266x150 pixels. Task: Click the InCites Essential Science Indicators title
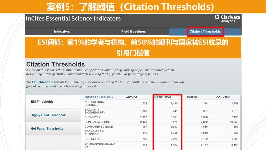coord(73,18)
